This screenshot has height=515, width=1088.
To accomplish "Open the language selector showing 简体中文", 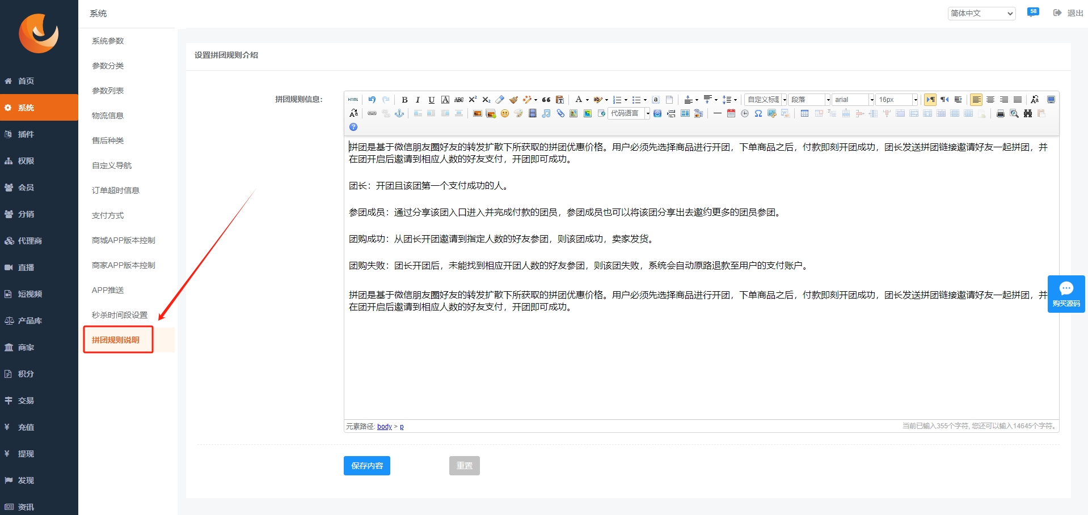I will point(982,13).
